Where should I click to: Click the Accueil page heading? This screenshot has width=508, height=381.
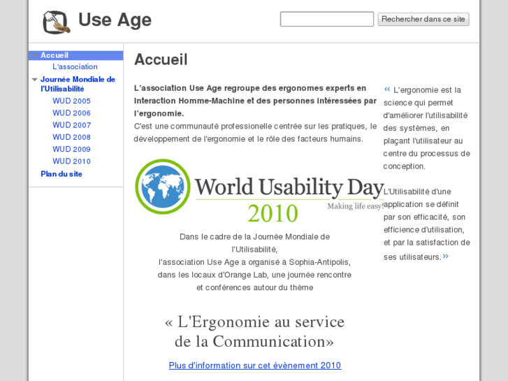pyautogui.click(x=161, y=59)
